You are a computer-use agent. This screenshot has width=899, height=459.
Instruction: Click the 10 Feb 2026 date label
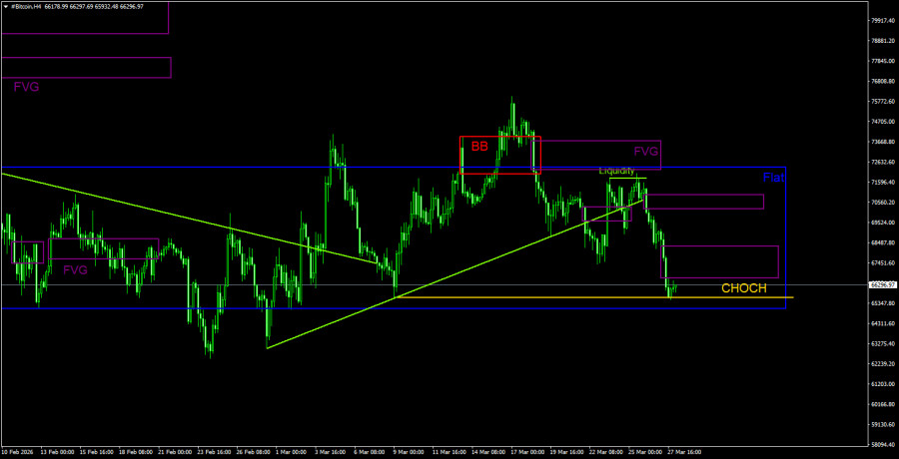coord(22,452)
